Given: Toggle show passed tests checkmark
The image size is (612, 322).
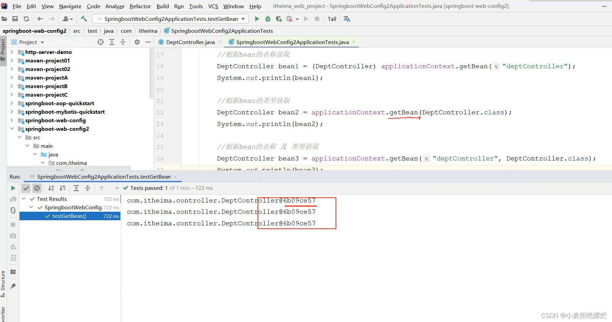Looking at the screenshot, I should pos(26,188).
